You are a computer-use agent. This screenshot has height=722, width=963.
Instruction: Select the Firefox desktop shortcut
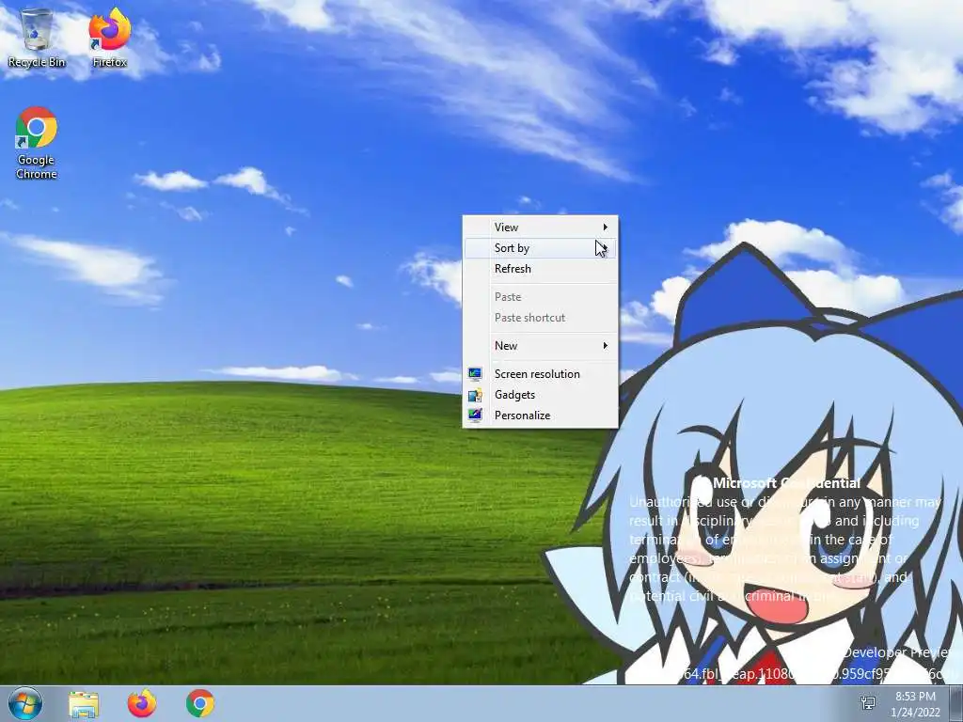click(110, 38)
